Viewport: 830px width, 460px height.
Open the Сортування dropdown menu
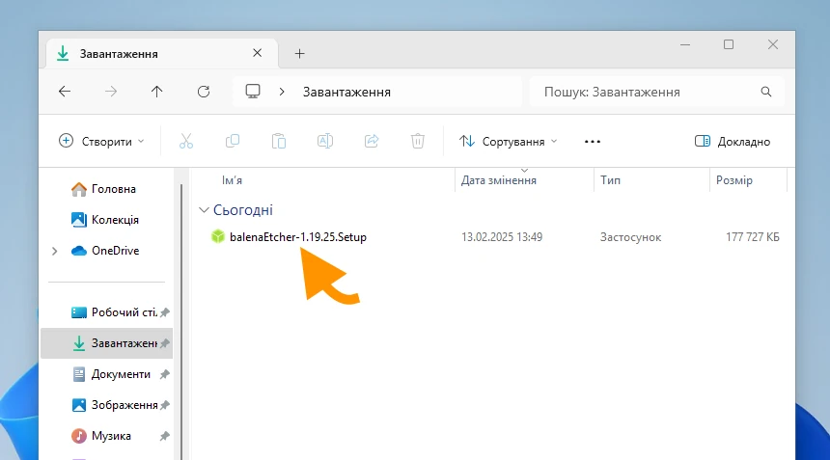coord(509,141)
